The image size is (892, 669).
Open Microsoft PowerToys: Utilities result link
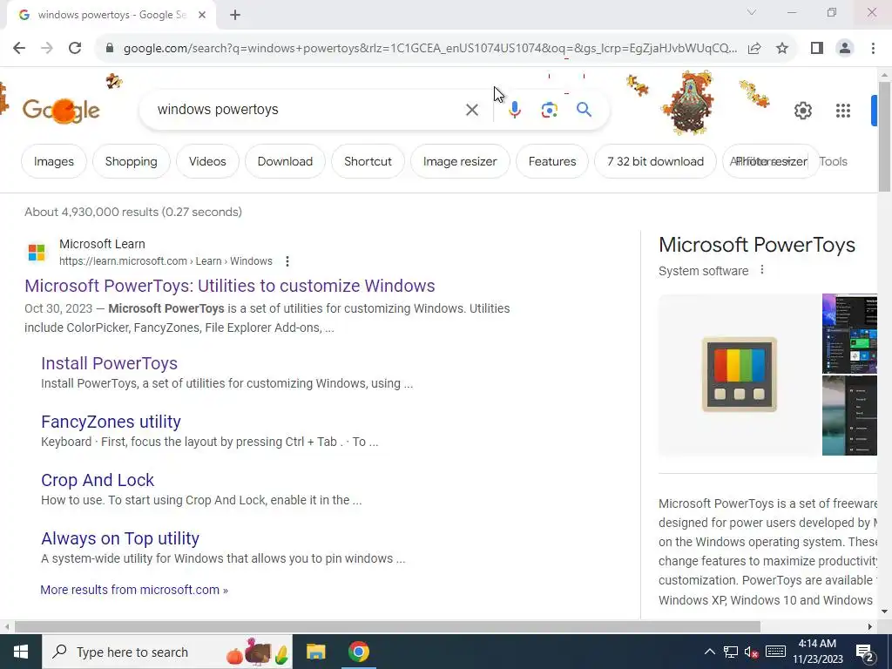[x=230, y=286]
